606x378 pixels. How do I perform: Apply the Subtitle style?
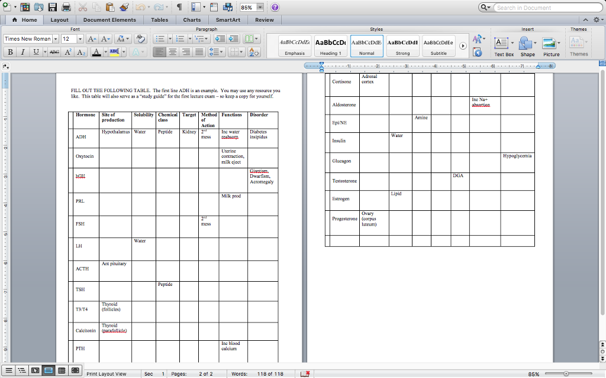[439, 45]
